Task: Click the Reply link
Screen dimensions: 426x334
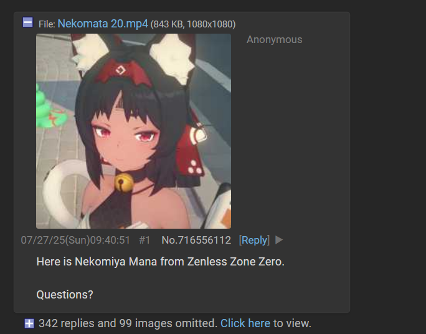Action: (254, 241)
